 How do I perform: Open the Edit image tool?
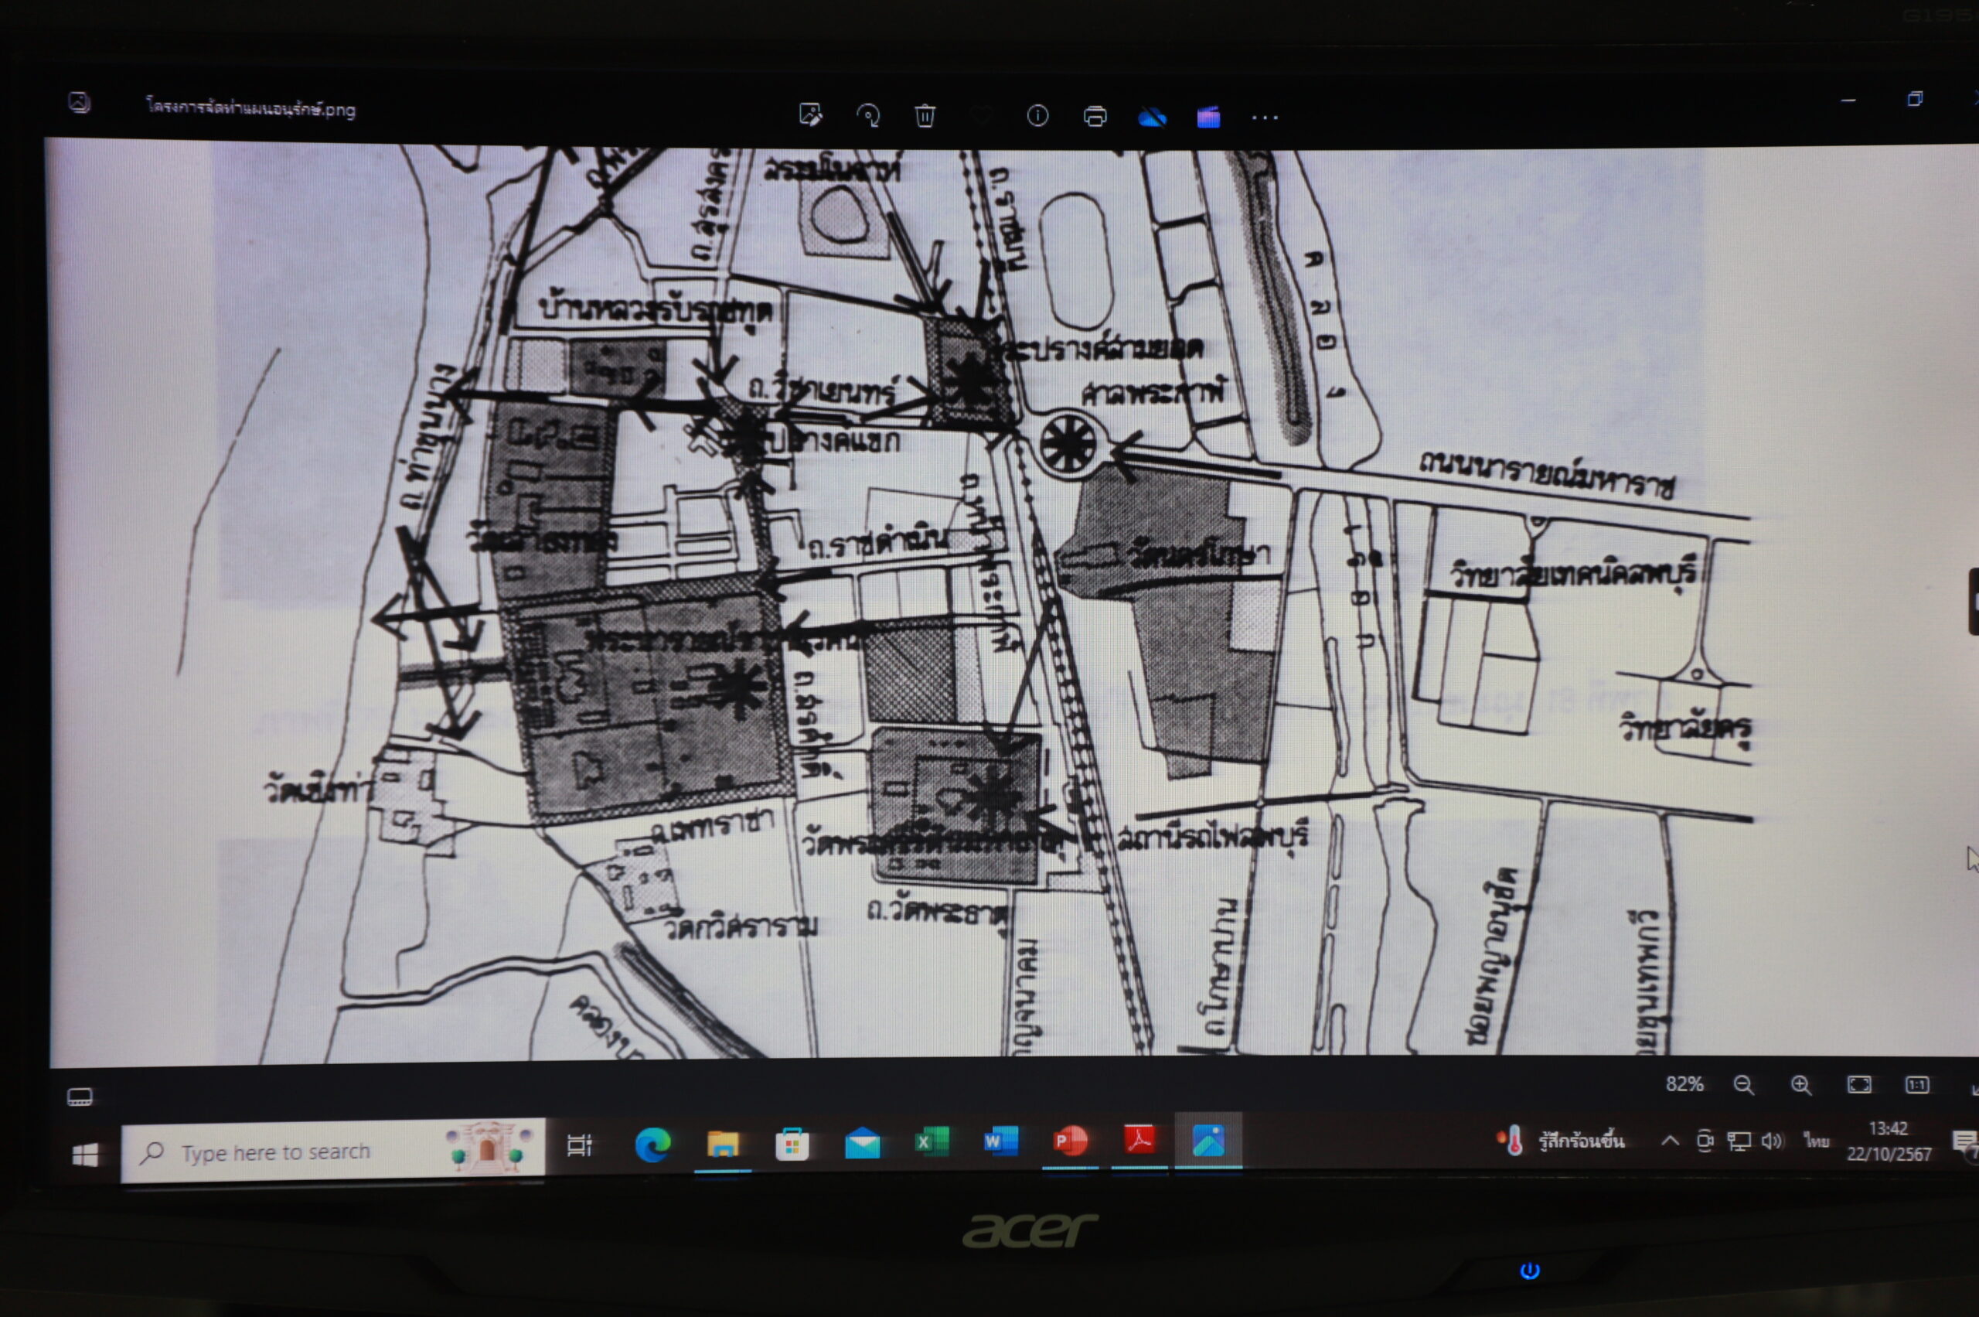(810, 114)
